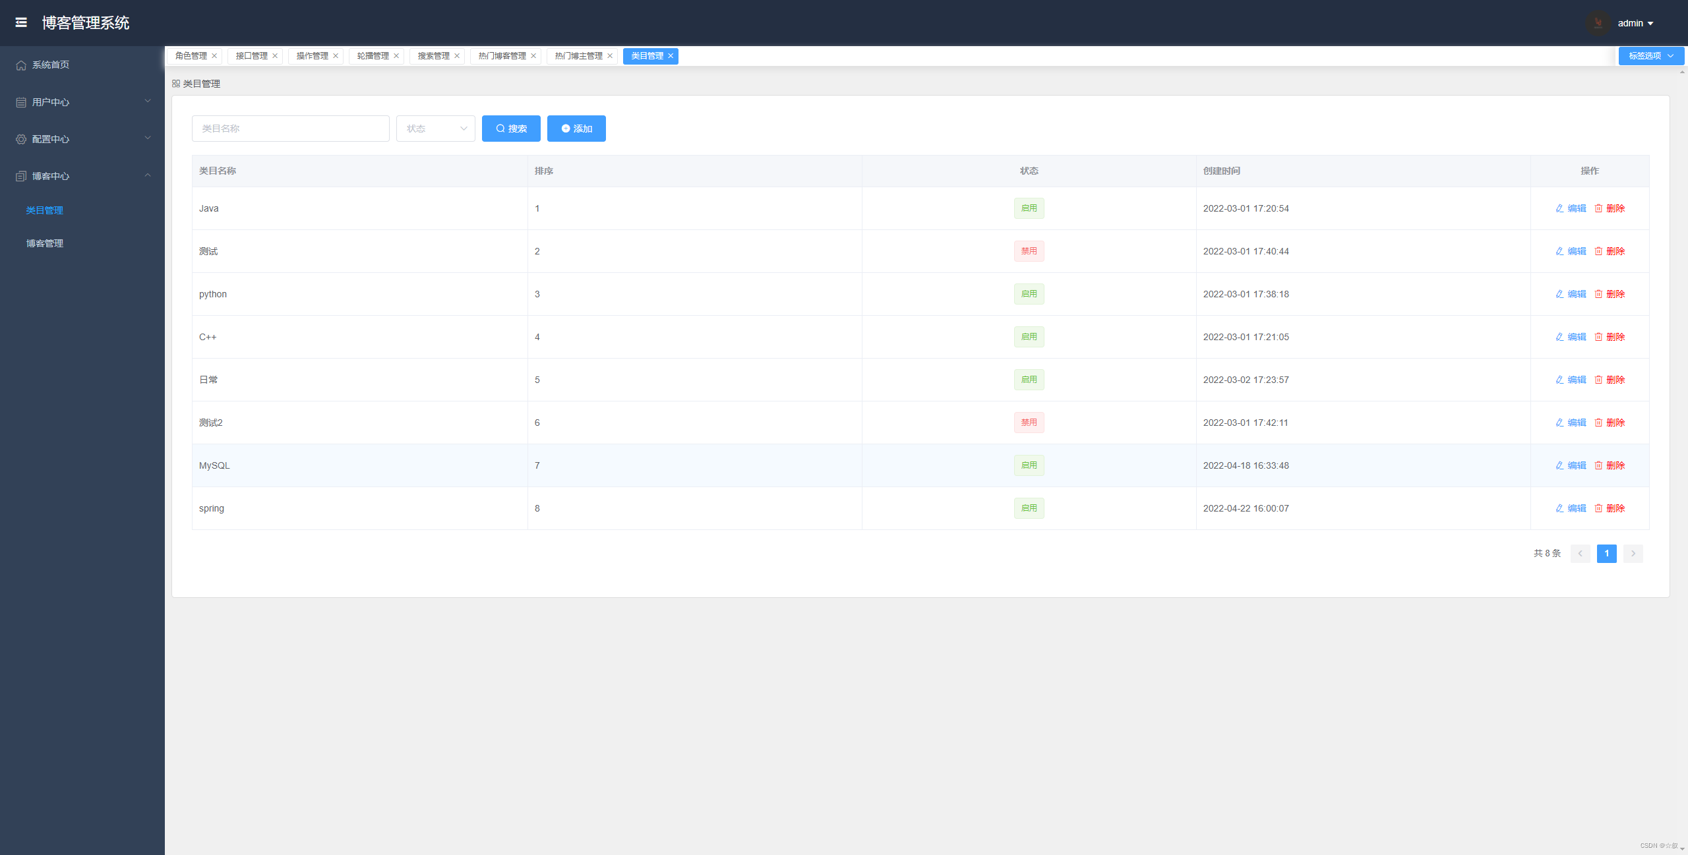
Task: Toggle the hamburger sidebar collapse icon
Action: click(21, 22)
